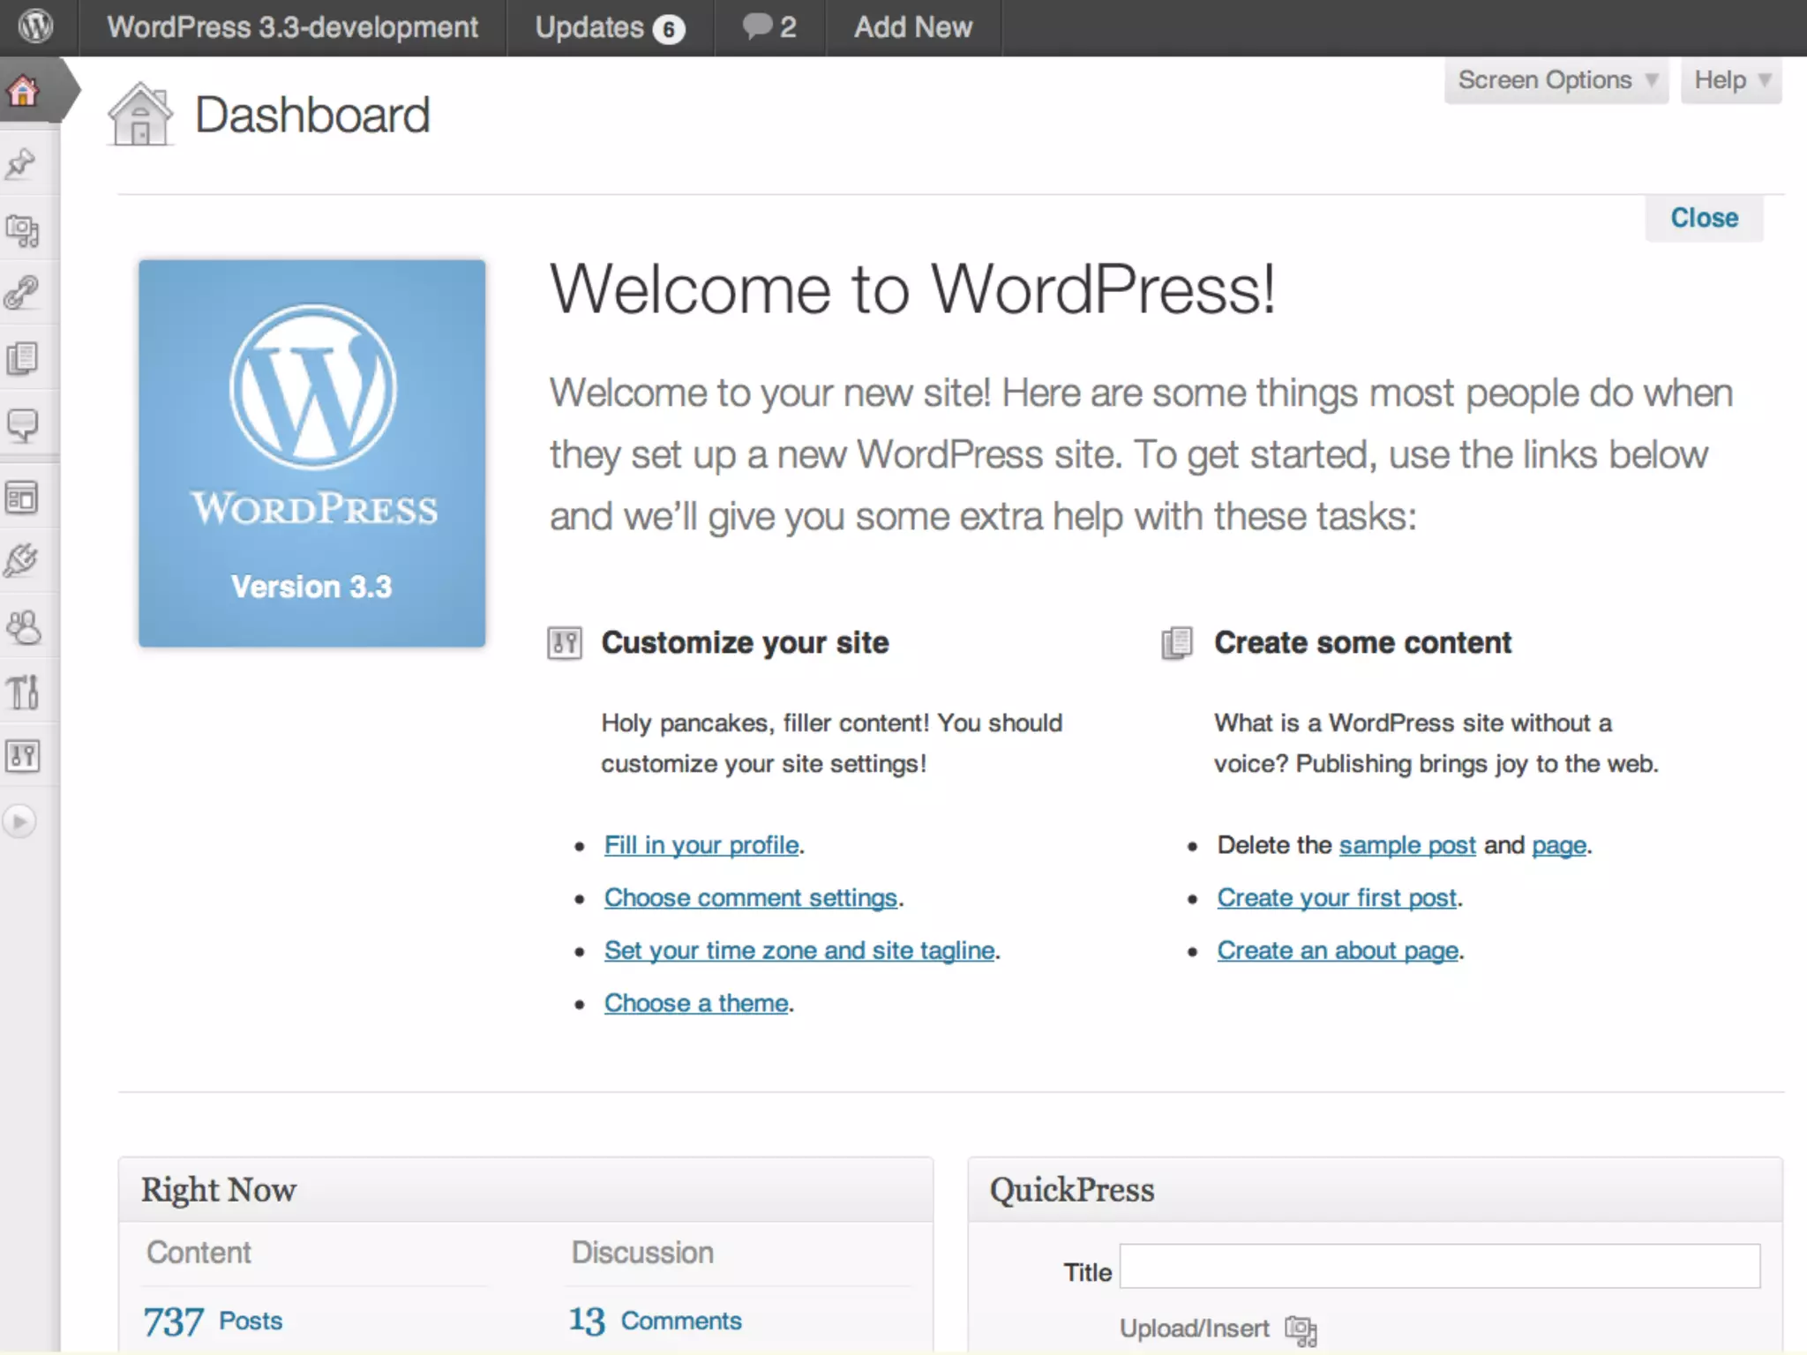Open Pages sidebar icon
Image resolution: width=1807 pixels, height=1355 pixels.
click(22, 359)
